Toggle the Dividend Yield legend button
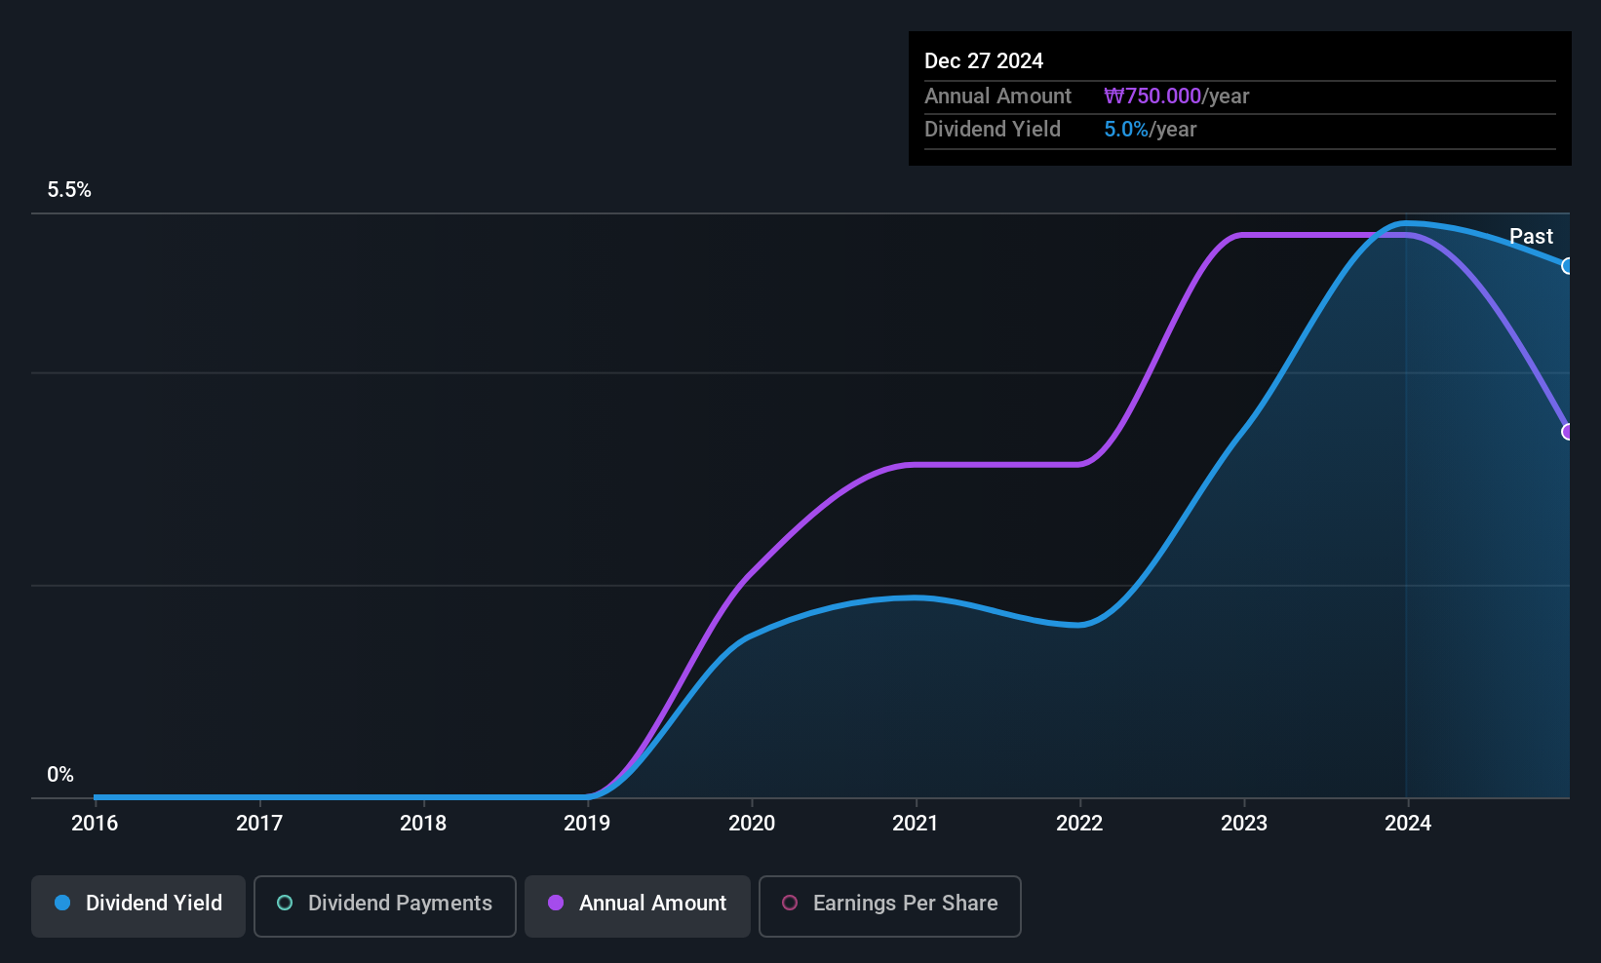 click(x=138, y=905)
